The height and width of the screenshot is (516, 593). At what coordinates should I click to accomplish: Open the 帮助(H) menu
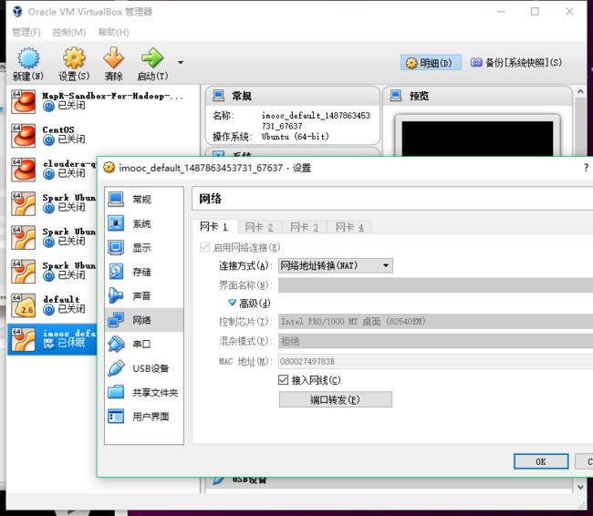[113, 32]
